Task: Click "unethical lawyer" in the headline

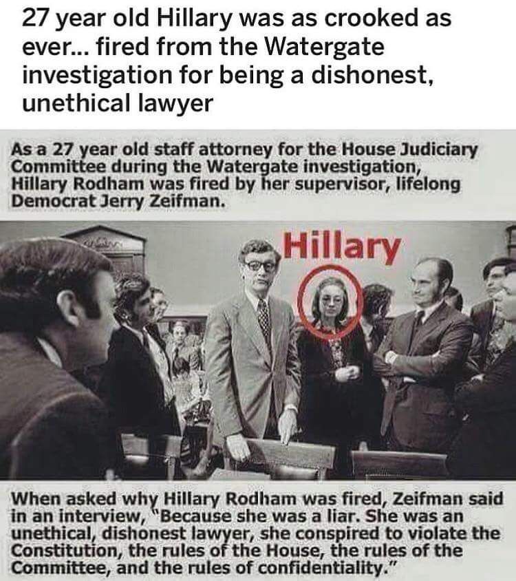Action: [x=118, y=103]
